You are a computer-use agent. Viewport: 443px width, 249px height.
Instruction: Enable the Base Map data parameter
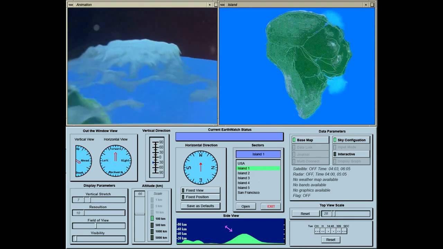(310, 140)
